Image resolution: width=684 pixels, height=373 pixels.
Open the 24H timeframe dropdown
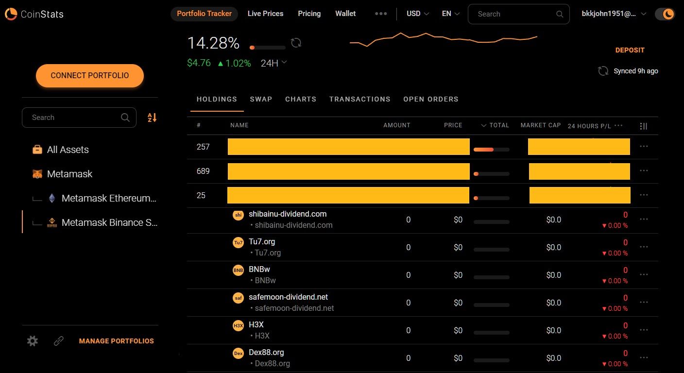[274, 63]
